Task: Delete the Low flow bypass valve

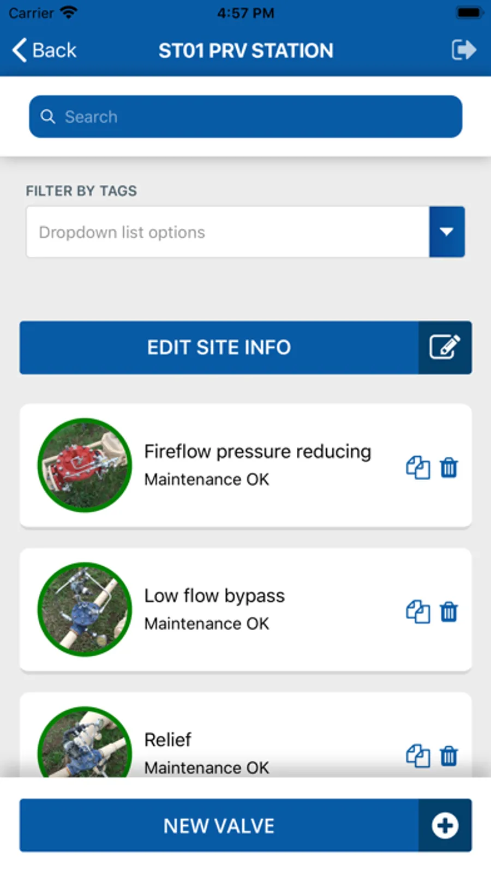Action: pyautogui.click(x=449, y=612)
